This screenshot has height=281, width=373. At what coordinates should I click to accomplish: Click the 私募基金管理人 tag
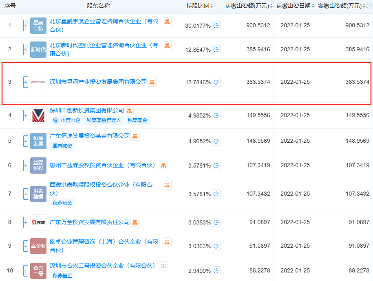coord(104,120)
